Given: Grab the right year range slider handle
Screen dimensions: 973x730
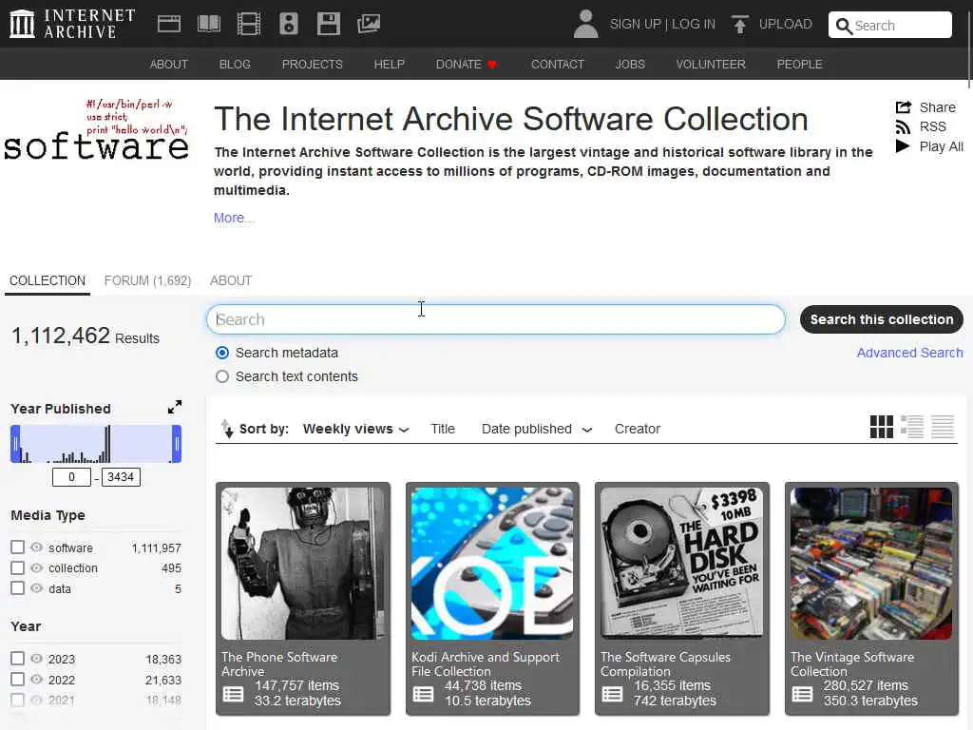Looking at the screenshot, I should pyautogui.click(x=177, y=444).
